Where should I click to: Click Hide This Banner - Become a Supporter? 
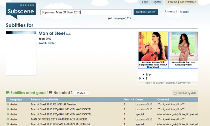(x=168, y=83)
